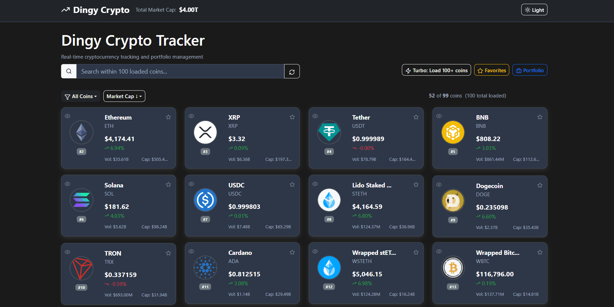Select the Turbo Load 100+ coins lightning icon

408,70
